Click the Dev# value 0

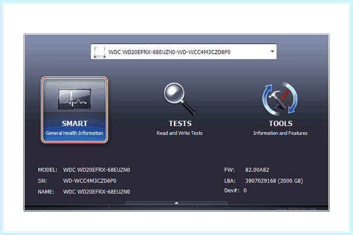click(245, 191)
